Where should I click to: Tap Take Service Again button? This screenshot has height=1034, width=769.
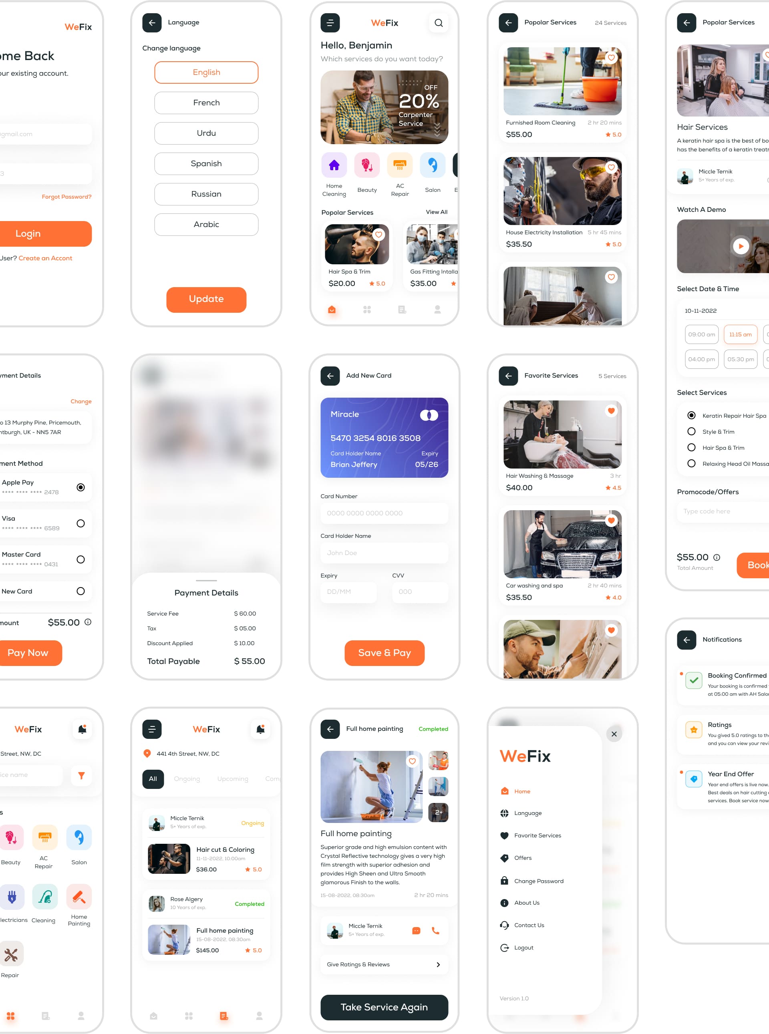(x=384, y=1006)
